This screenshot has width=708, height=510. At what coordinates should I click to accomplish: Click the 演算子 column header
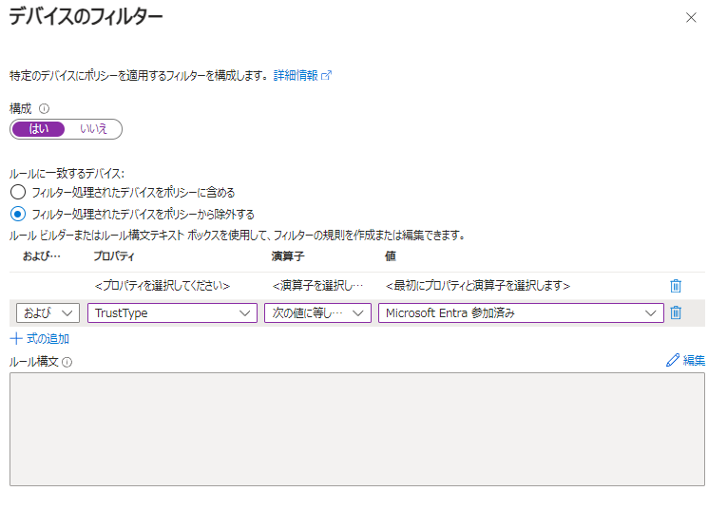(x=288, y=256)
